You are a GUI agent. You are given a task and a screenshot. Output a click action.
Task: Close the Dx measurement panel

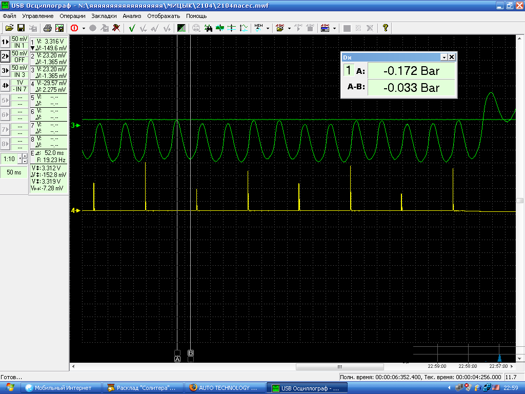[x=451, y=57]
